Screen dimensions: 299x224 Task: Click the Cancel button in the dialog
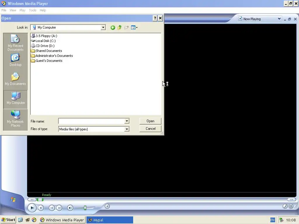pyautogui.click(x=150, y=129)
